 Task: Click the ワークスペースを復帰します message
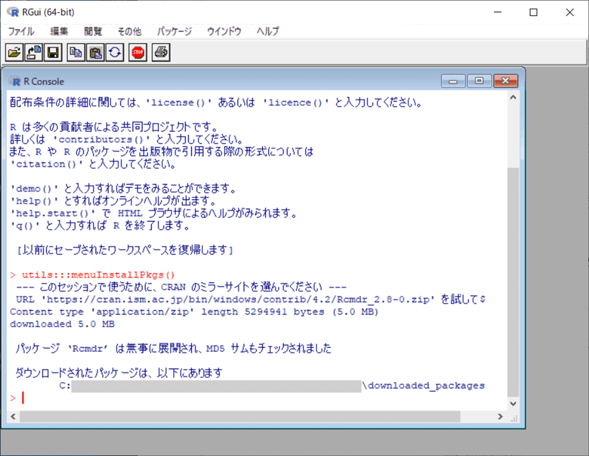(125, 251)
